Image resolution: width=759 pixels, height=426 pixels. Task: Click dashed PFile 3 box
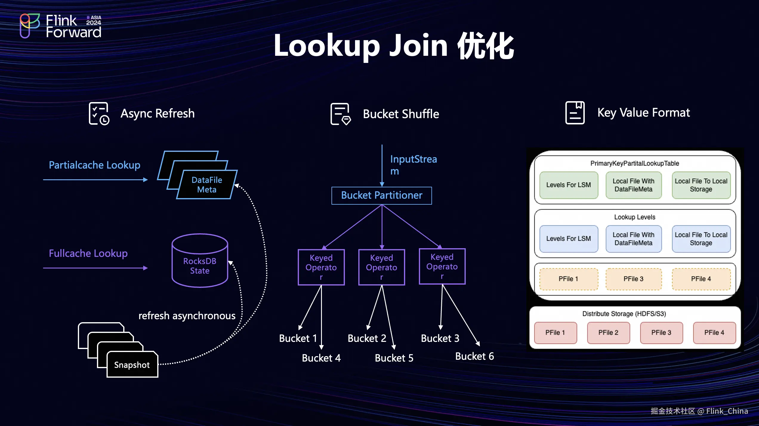pos(633,279)
